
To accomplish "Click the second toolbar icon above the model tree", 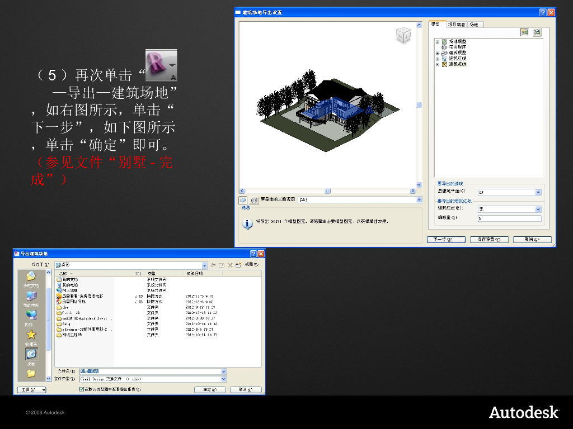I will click(x=537, y=32).
